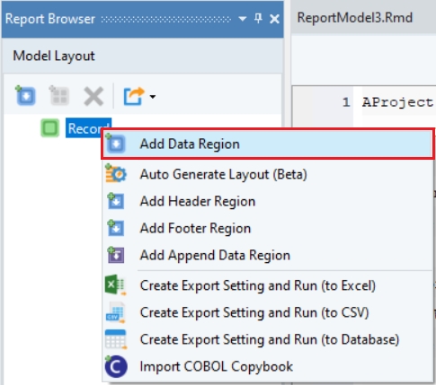Click the Add Data Region toolbar icon

click(25, 96)
